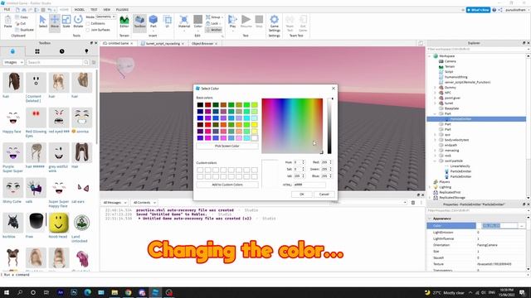531x298 pixels.
Task: Expand the Dummy model in Explorer
Action: (435, 88)
